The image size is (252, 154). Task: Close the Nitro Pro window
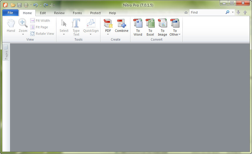click(243, 3)
